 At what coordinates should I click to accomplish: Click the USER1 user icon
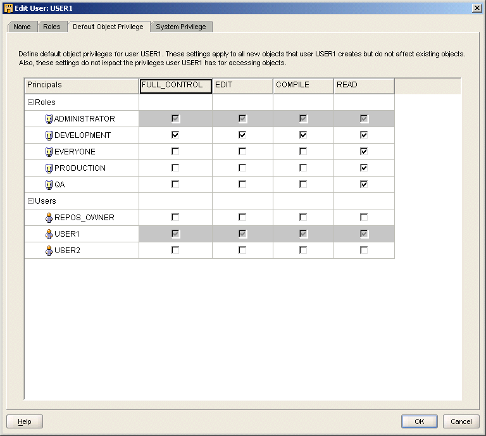[49, 234]
